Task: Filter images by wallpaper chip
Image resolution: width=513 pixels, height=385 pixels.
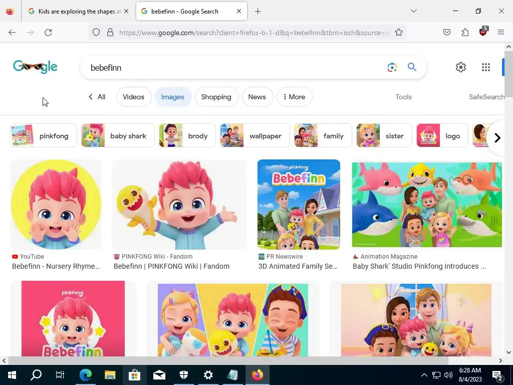Action: (255, 135)
